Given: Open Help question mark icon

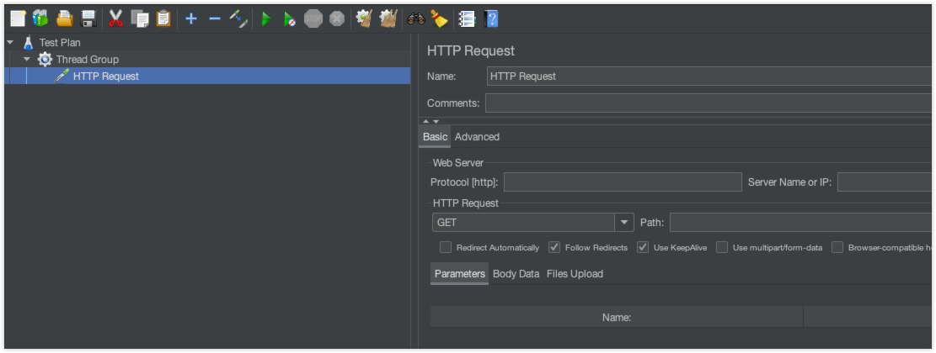Looking at the screenshot, I should click(x=491, y=19).
